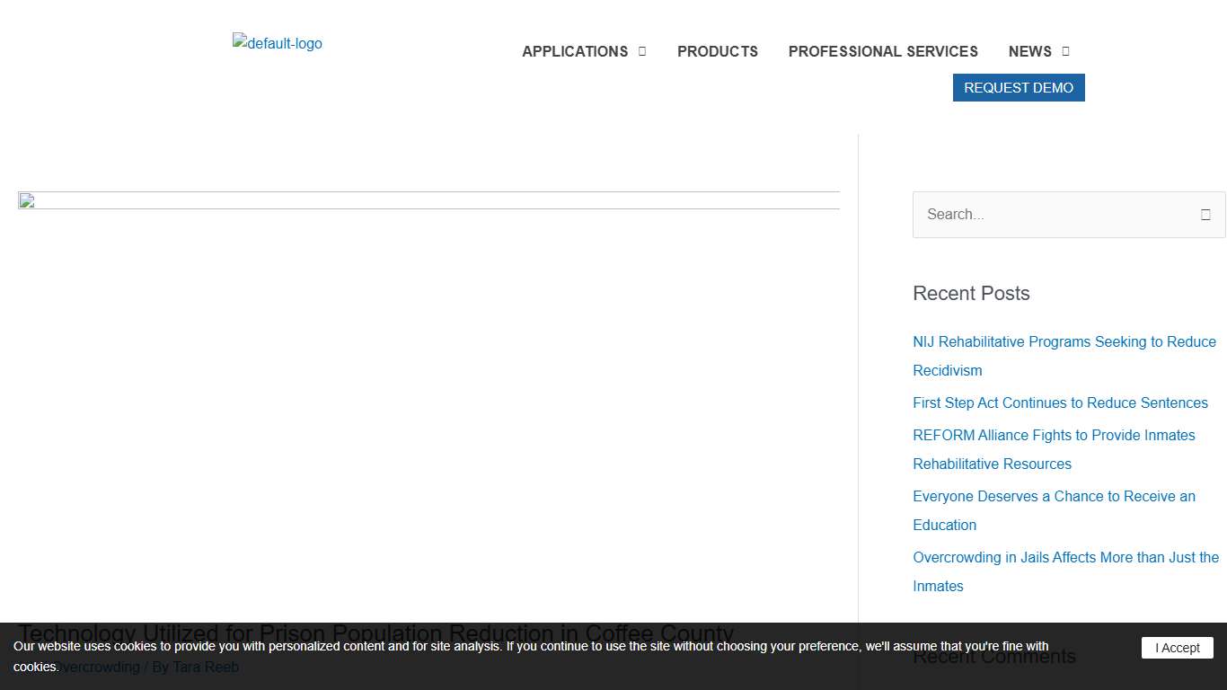Image resolution: width=1227 pixels, height=690 pixels.
Task: Click the broken featured image icon
Action: (x=26, y=200)
